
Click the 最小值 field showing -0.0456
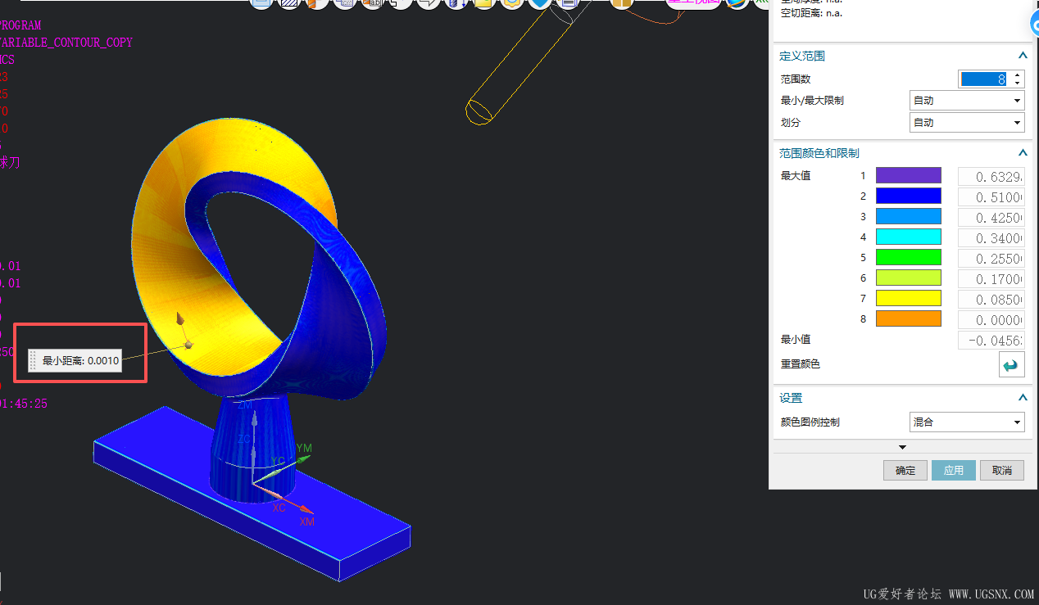click(991, 341)
